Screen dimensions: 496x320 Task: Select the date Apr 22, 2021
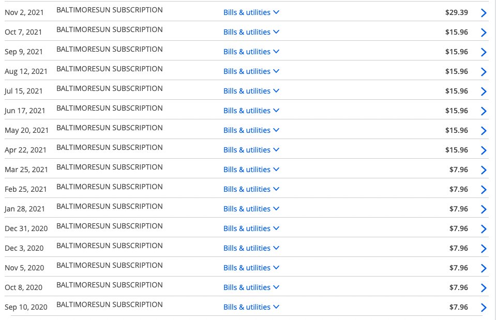(x=26, y=150)
